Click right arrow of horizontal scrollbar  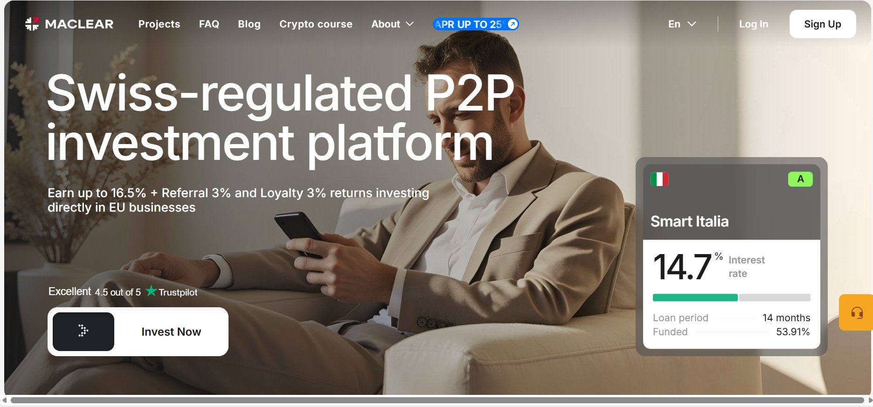click(x=869, y=400)
